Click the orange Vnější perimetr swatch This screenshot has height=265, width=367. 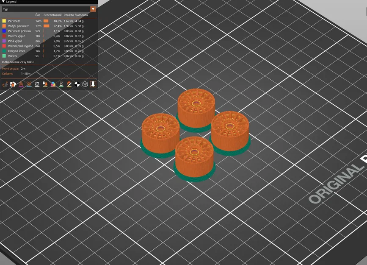pyautogui.click(x=4, y=26)
